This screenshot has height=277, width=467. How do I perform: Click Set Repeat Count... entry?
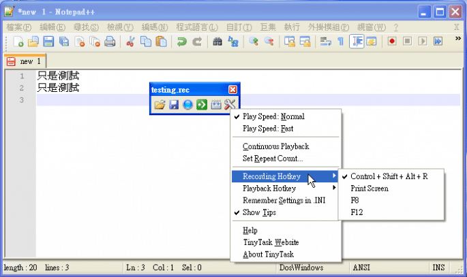pyautogui.click(x=273, y=159)
